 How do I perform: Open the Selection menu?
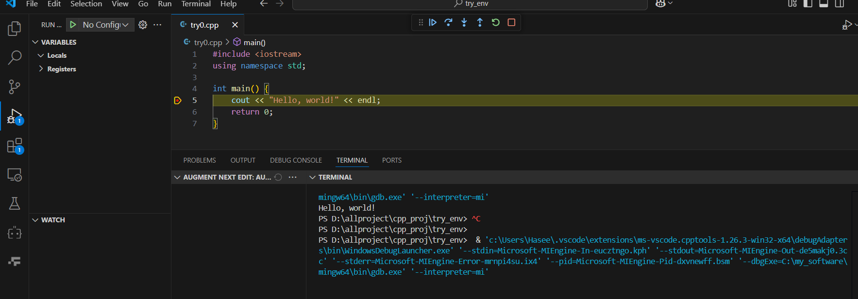(x=86, y=4)
